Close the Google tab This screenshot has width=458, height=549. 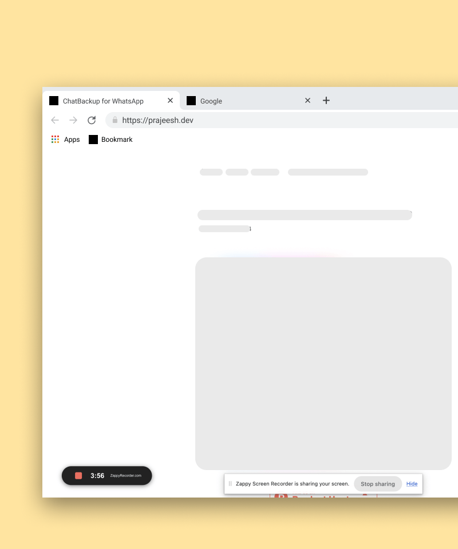point(307,101)
